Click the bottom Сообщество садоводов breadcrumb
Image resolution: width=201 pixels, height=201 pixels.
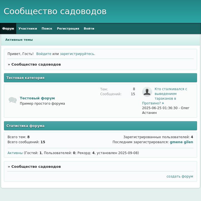(36, 167)
